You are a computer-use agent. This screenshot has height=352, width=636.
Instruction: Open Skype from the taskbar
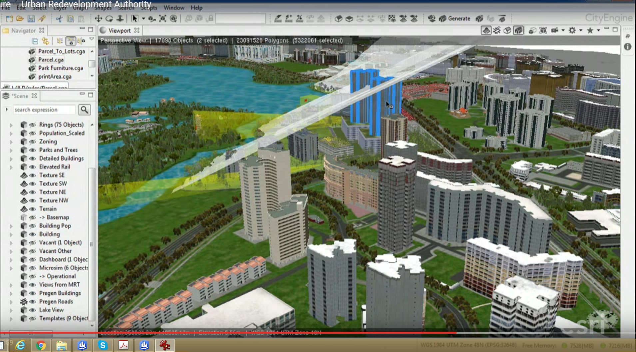tap(103, 345)
